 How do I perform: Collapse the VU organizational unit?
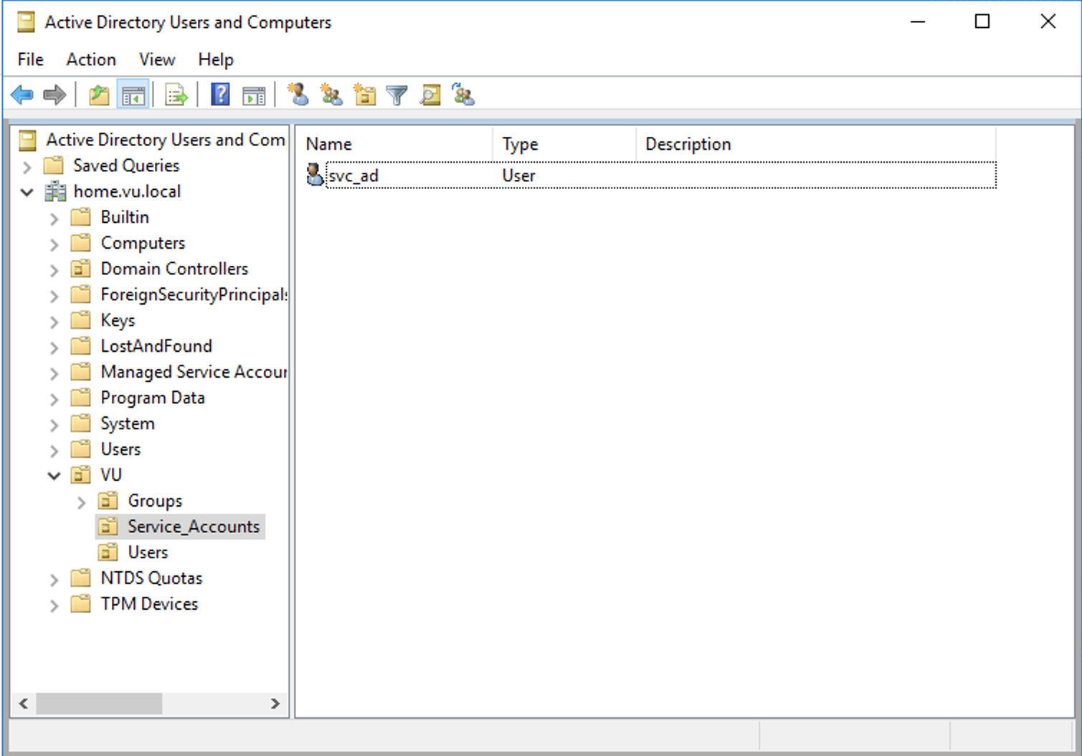[54, 475]
